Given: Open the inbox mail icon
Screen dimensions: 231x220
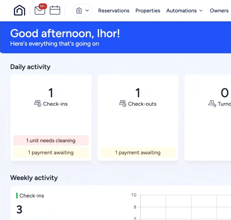Looking at the screenshot, I should (x=40, y=11).
